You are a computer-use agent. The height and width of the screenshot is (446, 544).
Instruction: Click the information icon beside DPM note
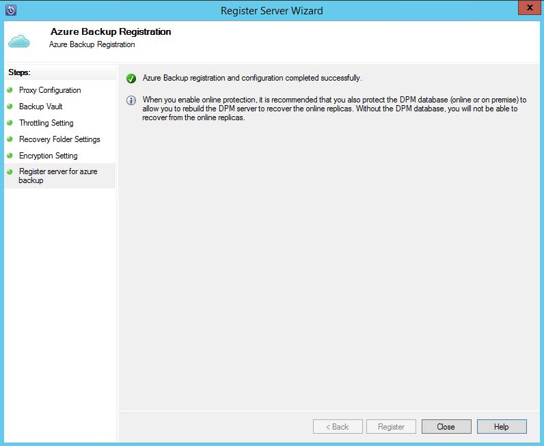pos(131,100)
